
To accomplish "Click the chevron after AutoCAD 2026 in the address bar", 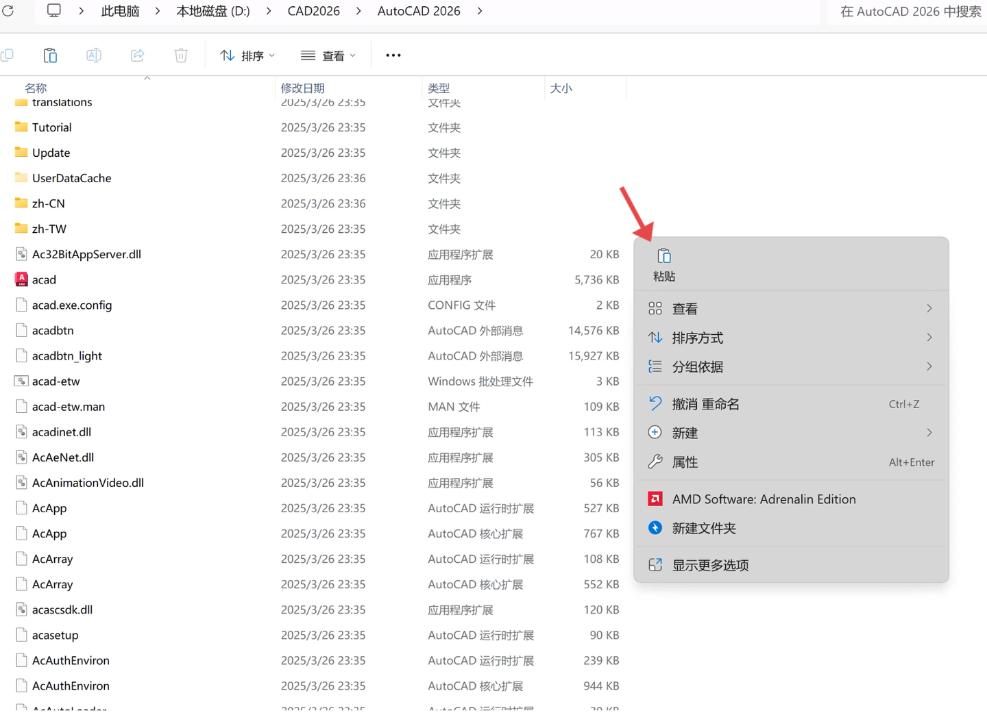I will pos(479,11).
